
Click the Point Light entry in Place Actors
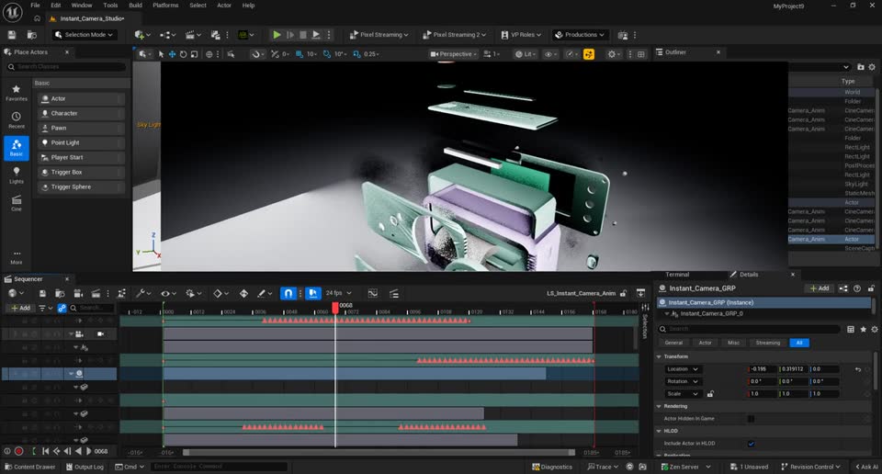[x=82, y=142]
